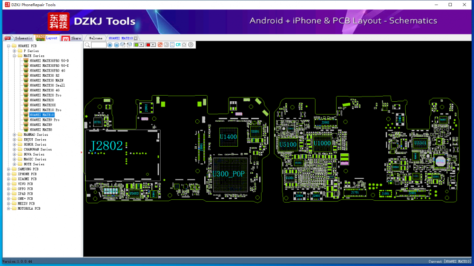Select the ONE+ PCB folder
Viewport: 474px width, 266px height.
pyautogui.click(x=25, y=199)
